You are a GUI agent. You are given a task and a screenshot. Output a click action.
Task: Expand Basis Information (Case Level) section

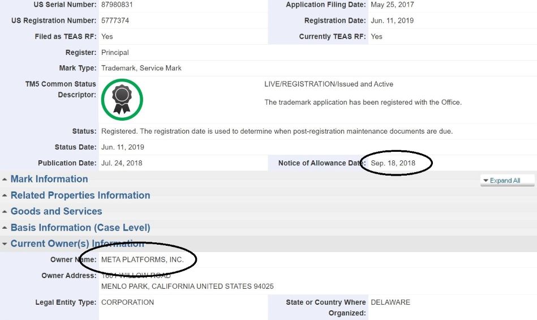[x=80, y=228]
